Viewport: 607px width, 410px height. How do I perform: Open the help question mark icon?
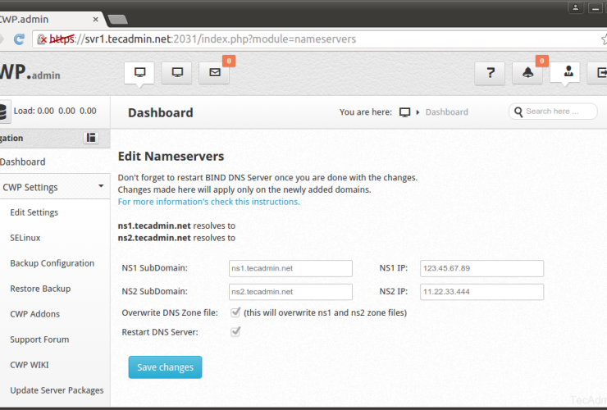[x=490, y=73]
